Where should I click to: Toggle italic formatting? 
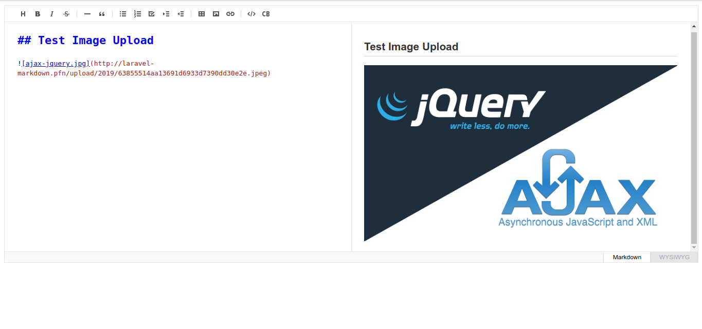click(x=52, y=14)
